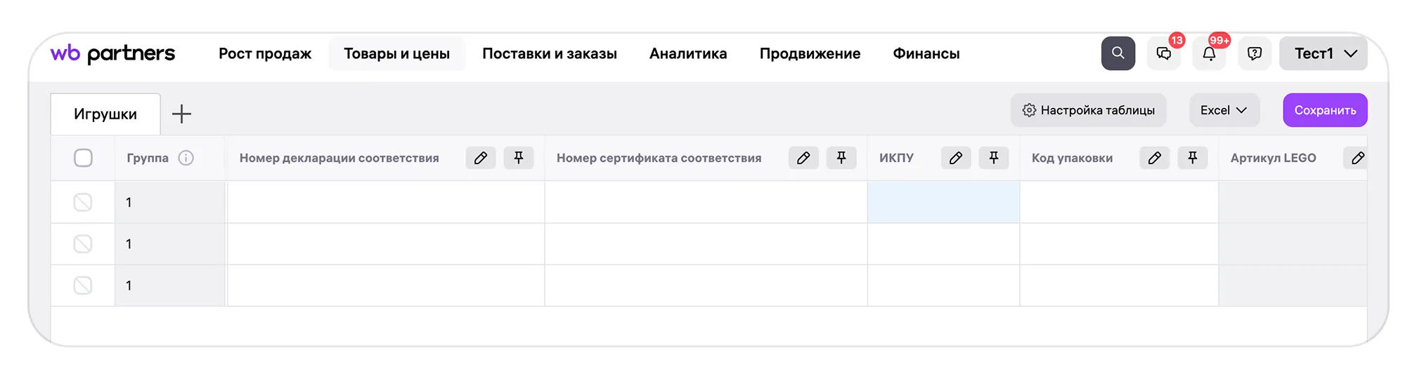Tick the select-all checkbox in table header

pos(83,158)
